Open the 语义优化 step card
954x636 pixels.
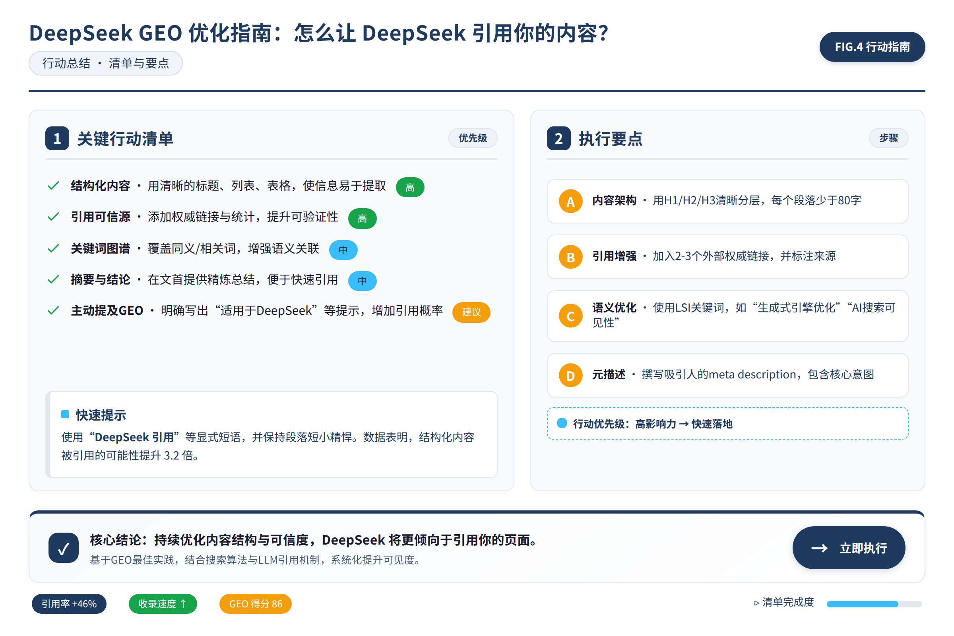pos(727,316)
